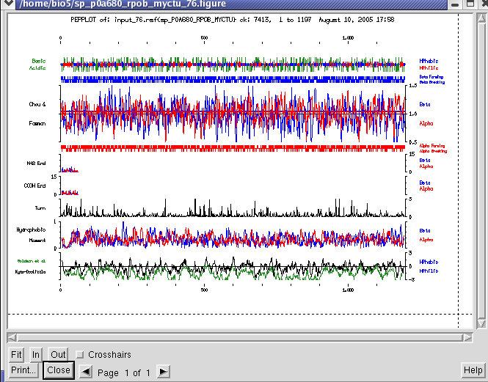Click the Hydrophobic Moment plot area

[232, 237]
